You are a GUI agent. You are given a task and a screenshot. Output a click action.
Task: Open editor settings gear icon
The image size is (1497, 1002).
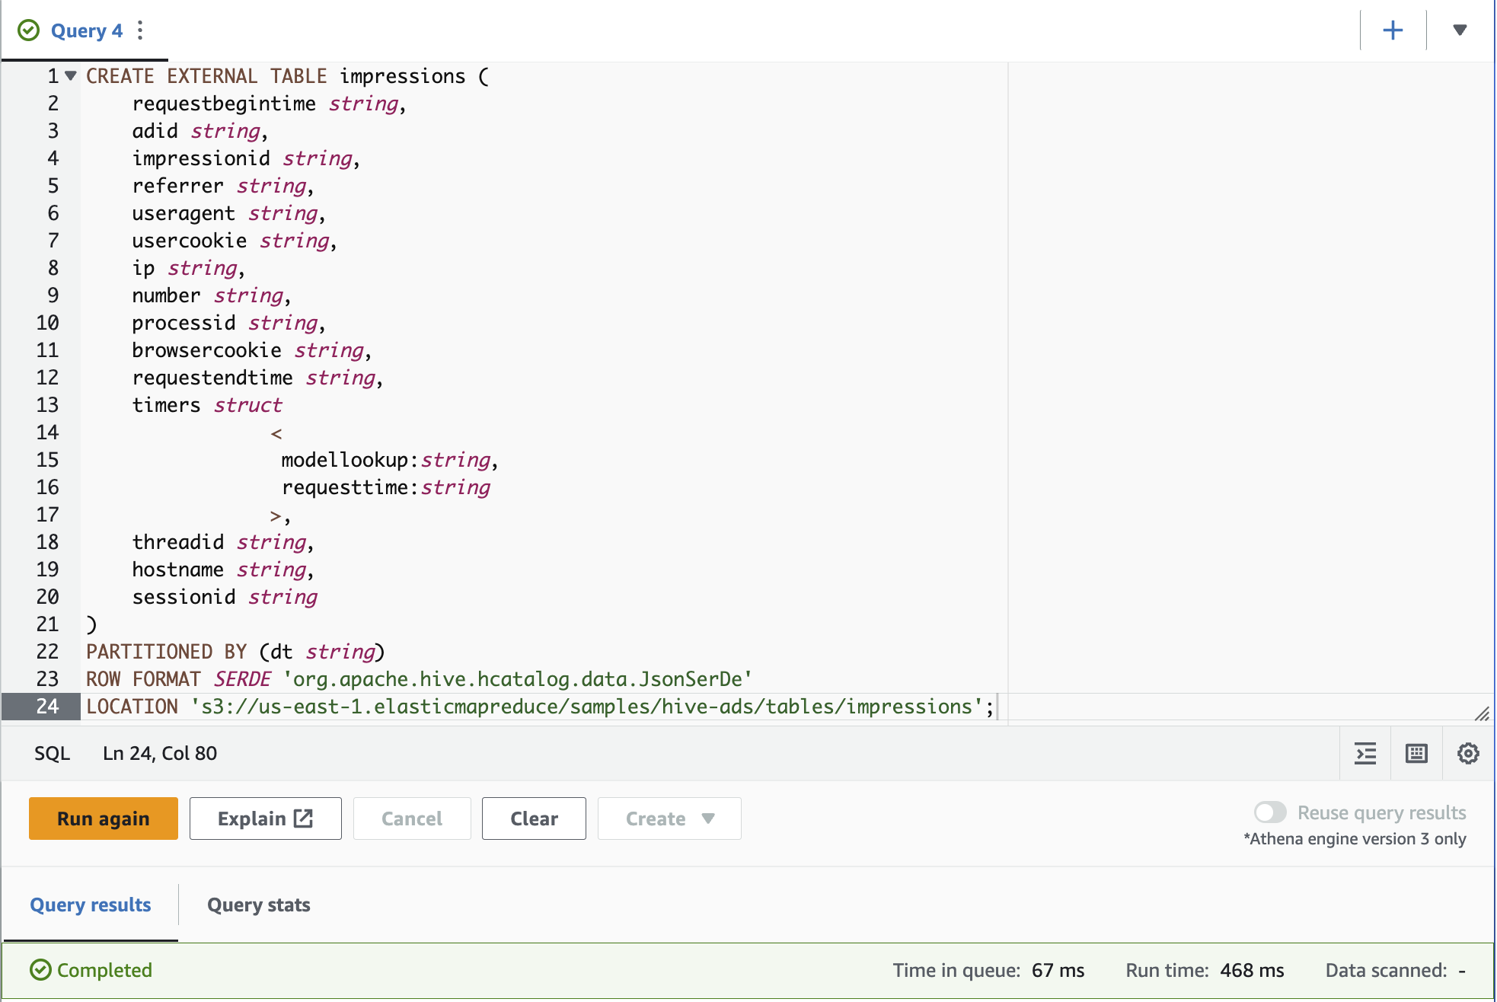pos(1468,754)
